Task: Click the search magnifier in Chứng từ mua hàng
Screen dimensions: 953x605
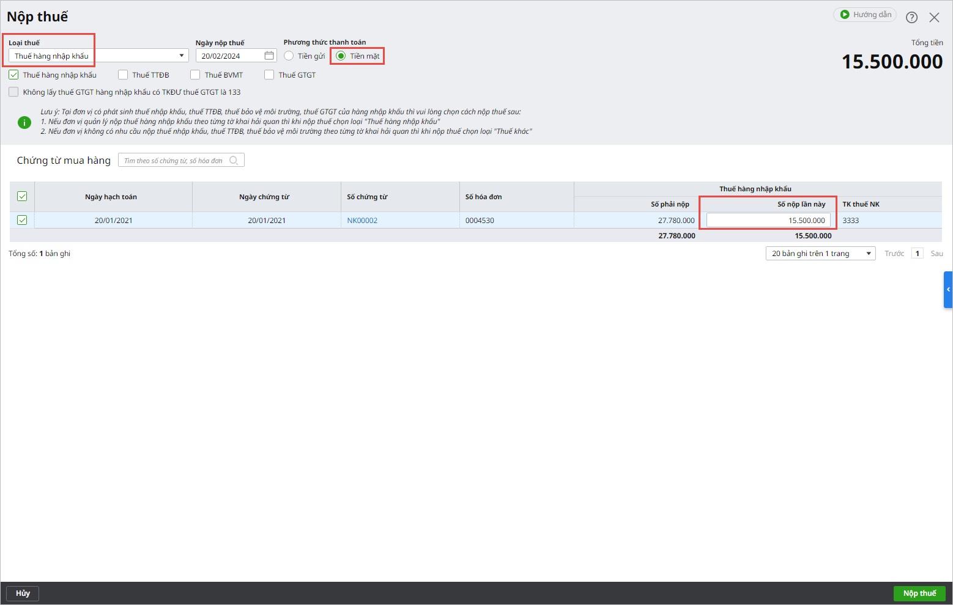Action: pyautogui.click(x=234, y=160)
